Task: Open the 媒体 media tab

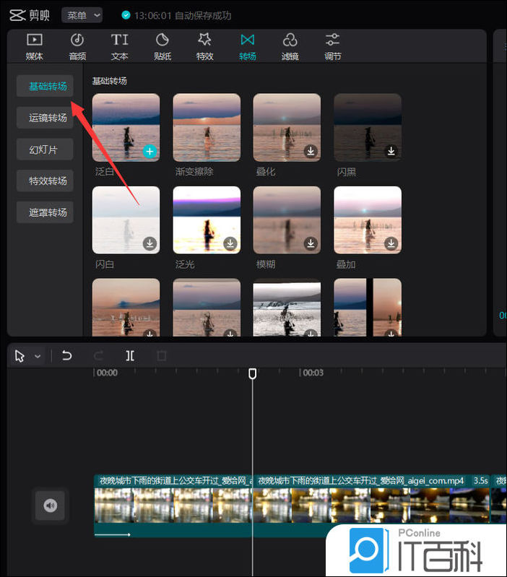Action: 34,47
